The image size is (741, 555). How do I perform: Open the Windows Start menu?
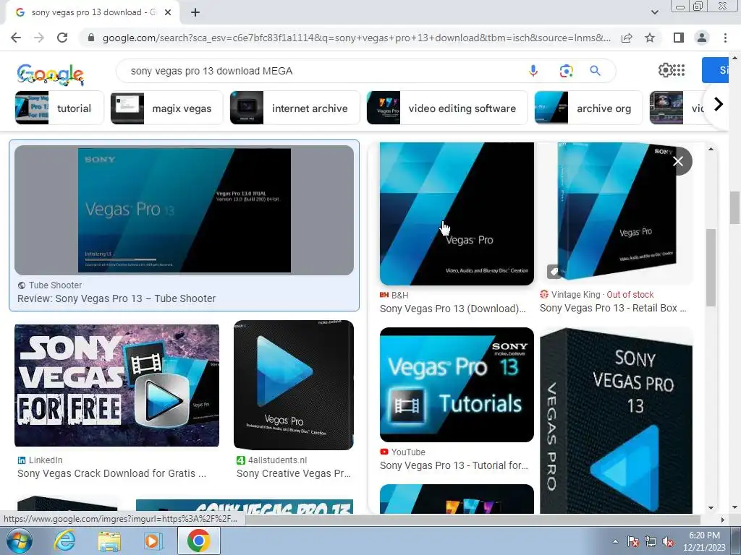point(20,541)
